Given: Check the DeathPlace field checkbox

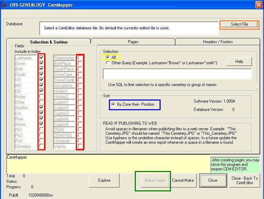Looking at the screenshot, I should pos(80,69).
